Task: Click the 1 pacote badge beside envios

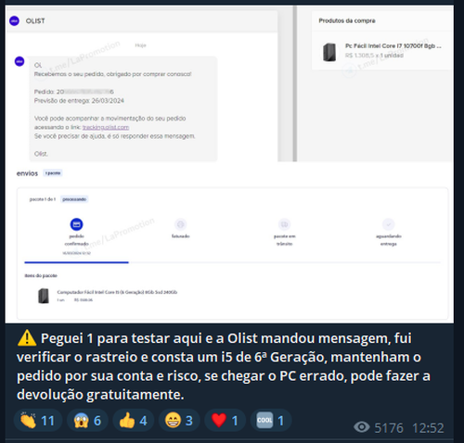Action: (x=53, y=173)
